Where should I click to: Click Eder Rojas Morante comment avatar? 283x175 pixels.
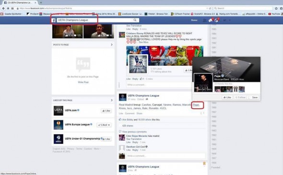point(122,138)
